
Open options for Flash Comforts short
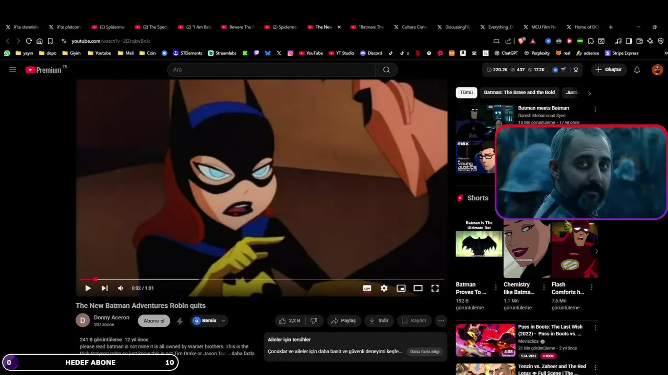[x=591, y=287]
